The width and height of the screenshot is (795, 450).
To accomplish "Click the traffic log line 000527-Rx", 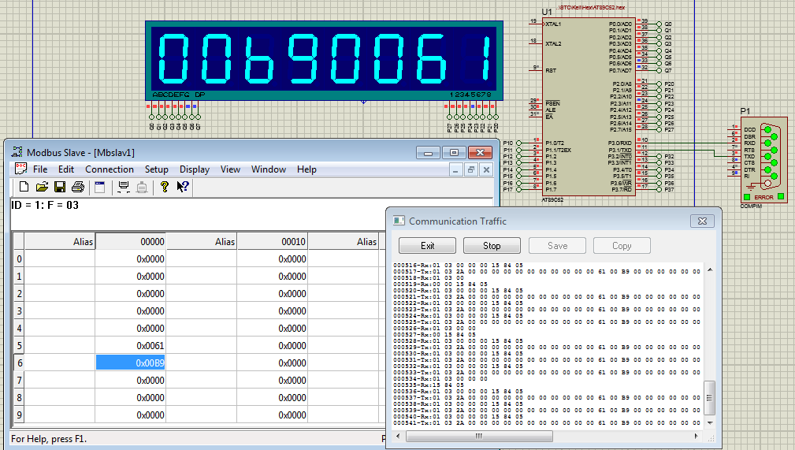I will click(x=434, y=334).
